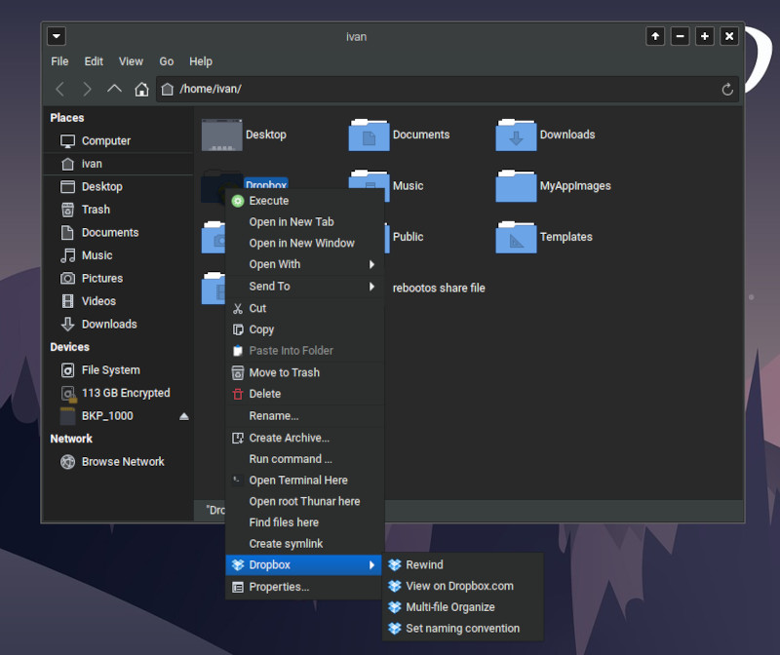Open the MyAppImages folder icon
Screen dimensions: 780x655
coord(516,186)
